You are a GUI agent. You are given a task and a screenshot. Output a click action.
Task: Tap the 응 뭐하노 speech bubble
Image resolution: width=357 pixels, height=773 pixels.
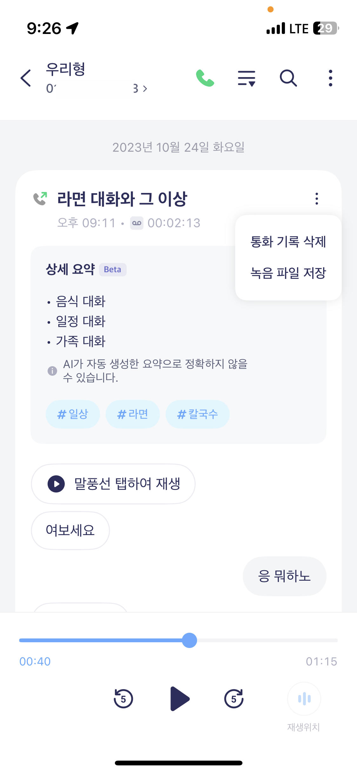pyautogui.click(x=284, y=576)
